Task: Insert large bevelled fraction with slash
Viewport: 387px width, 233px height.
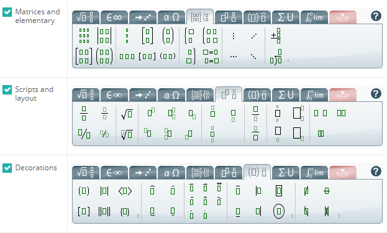Action: pyautogui.click(x=84, y=134)
